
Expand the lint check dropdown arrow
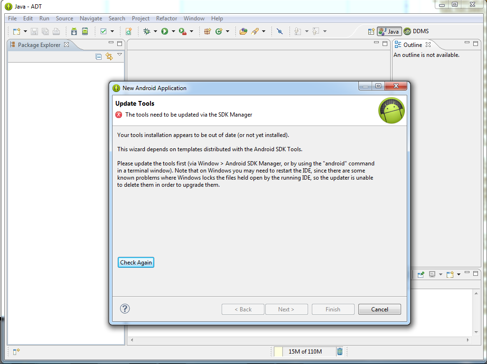tap(112, 31)
